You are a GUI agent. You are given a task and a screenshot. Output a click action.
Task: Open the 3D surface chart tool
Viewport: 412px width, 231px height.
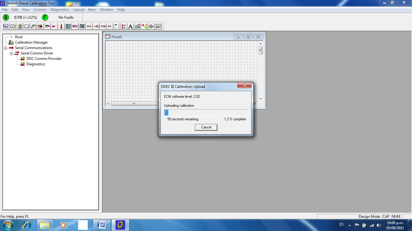pos(40,26)
